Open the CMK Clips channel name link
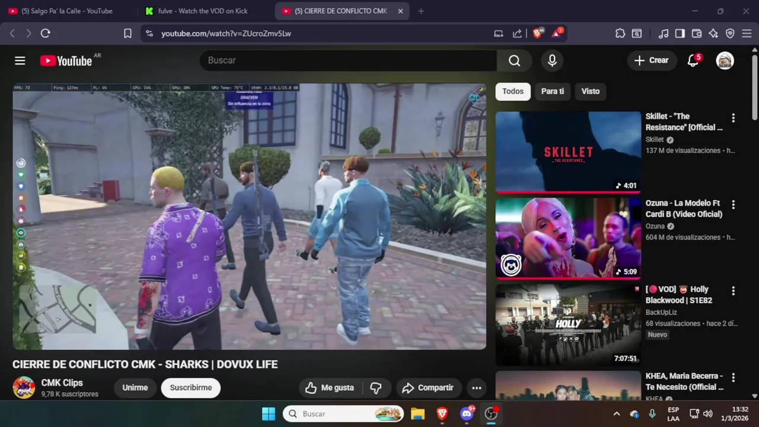This screenshot has height=427, width=759. coord(62,383)
